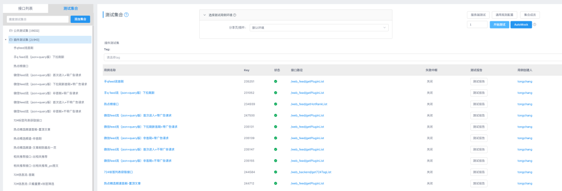Switch to the 接口列表 tab
This screenshot has width=562, height=191.
point(25,8)
